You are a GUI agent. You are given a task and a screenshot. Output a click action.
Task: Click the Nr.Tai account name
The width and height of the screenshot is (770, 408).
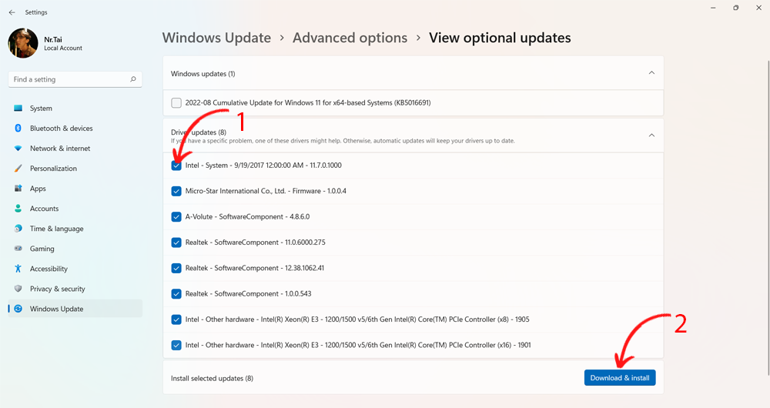[x=53, y=39]
